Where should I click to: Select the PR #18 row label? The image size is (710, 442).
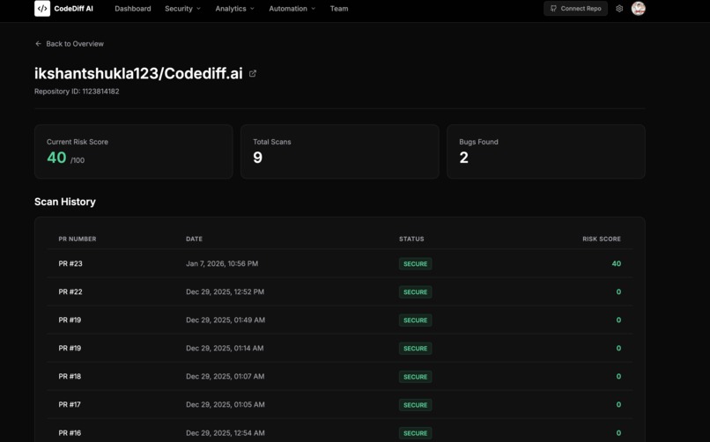point(70,376)
